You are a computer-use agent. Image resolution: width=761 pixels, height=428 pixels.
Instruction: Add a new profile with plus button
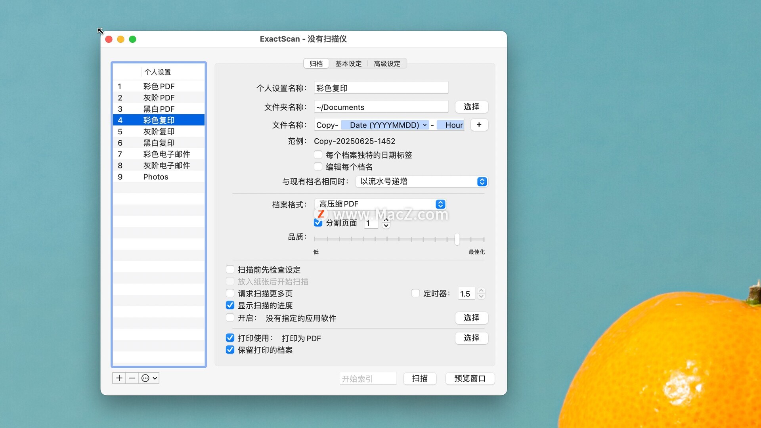[x=119, y=378]
